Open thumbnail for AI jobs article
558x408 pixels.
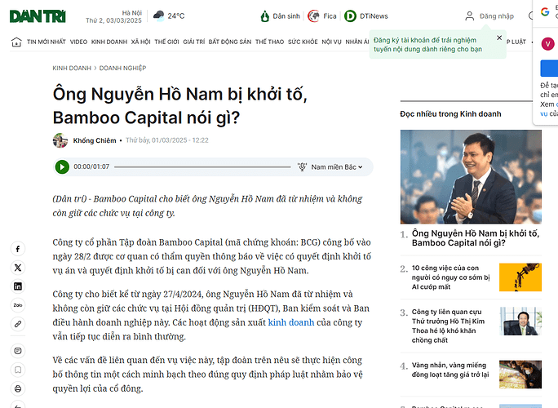pos(520,277)
